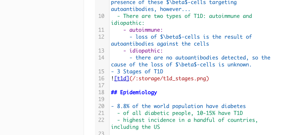Click 'autoantibodies against the cells' text
The height and width of the screenshot is (135, 292).
(160, 44)
